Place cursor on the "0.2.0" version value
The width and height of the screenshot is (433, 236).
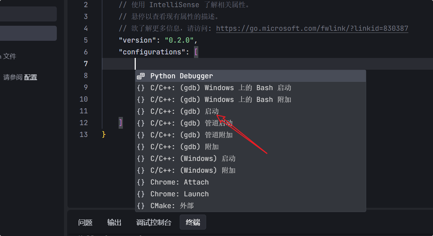click(179, 40)
